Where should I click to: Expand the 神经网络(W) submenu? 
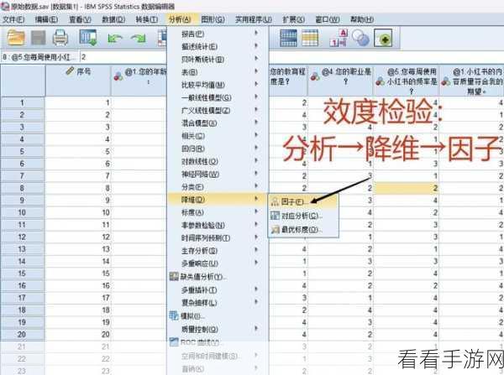pos(218,174)
